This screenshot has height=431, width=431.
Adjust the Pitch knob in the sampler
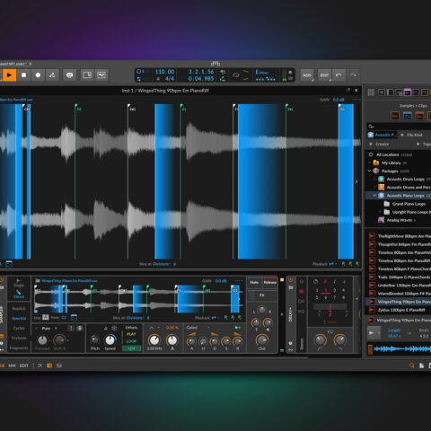(x=94, y=340)
